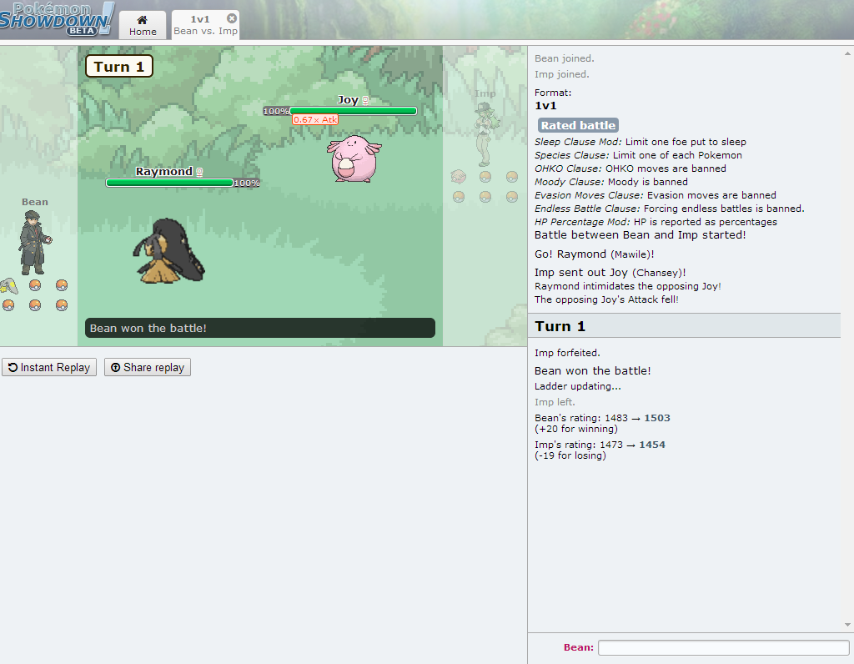
Task: Click Raymond's green HP bar
Action: 169,183
